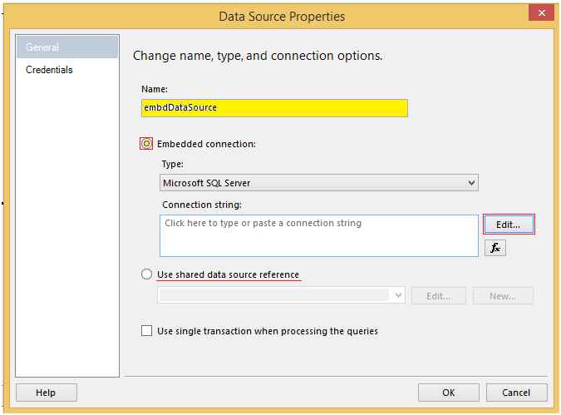
Task: Select Embedded connection radio button
Action: 147,144
